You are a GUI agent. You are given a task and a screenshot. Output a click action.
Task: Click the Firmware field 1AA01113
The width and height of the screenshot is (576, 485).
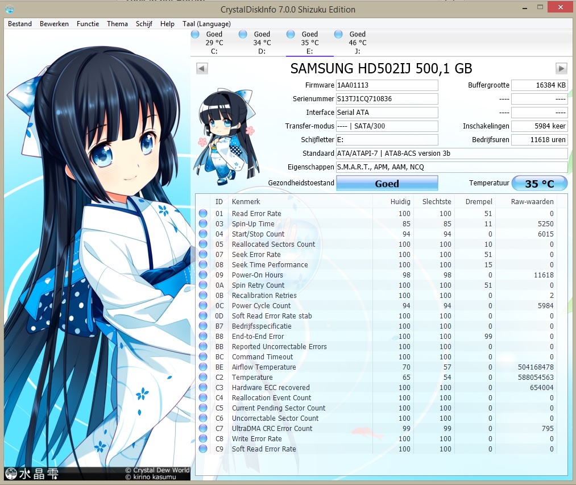coord(387,85)
